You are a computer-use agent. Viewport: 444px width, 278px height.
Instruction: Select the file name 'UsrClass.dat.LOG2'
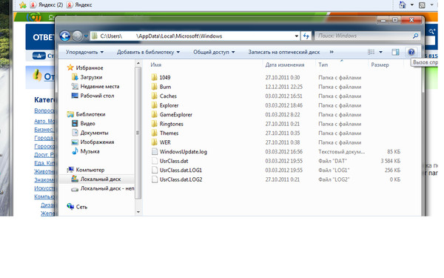tap(181, 179)
